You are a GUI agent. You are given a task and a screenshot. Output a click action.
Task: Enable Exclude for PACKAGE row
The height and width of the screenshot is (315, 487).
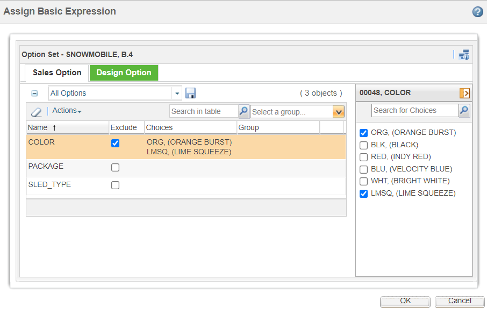pyautogui.click(x=115, y=167)
